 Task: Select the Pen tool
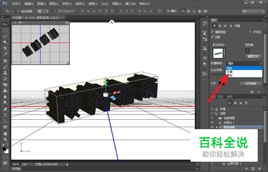[x=5, y=109]
